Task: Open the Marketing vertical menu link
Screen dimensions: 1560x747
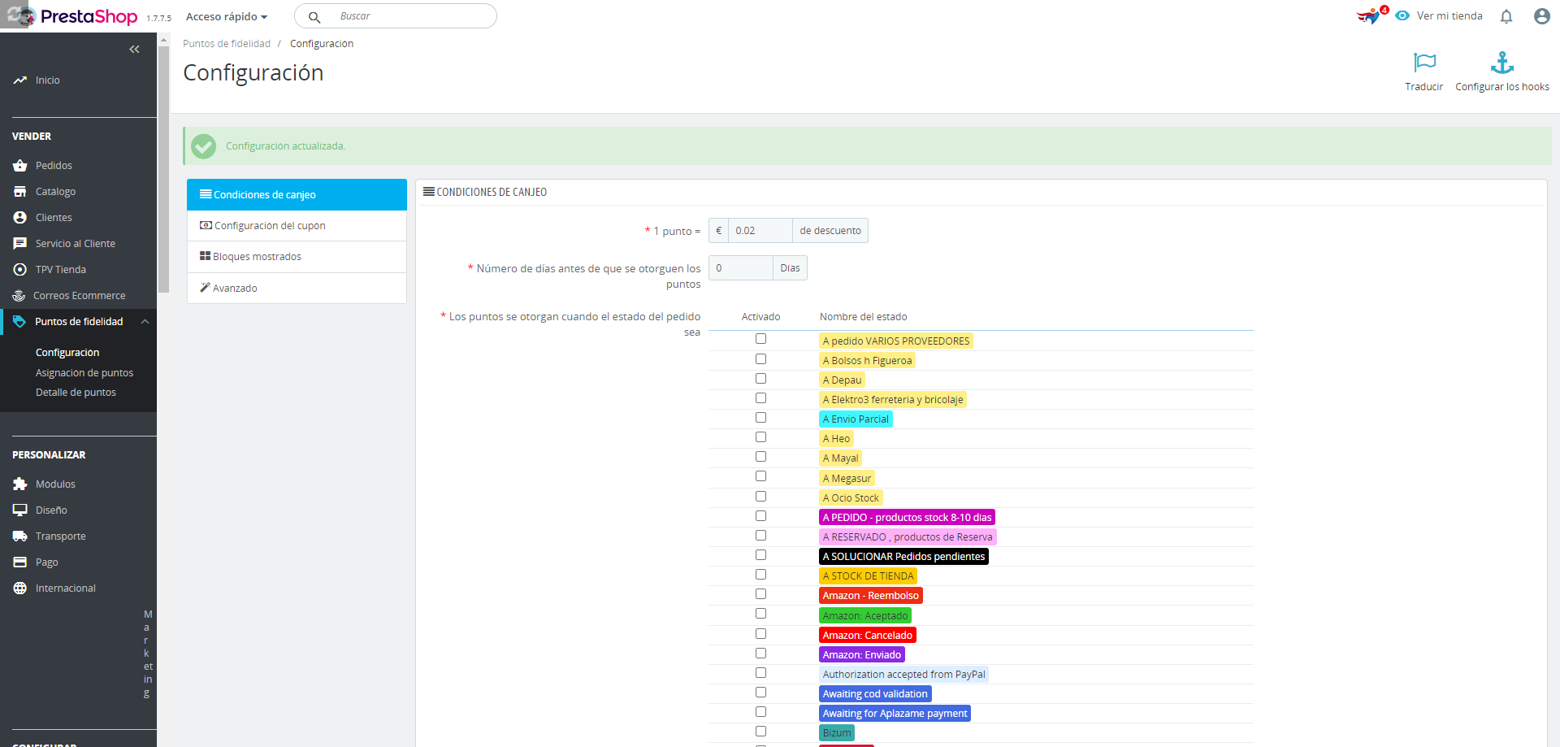Action: tap(147, 654)
